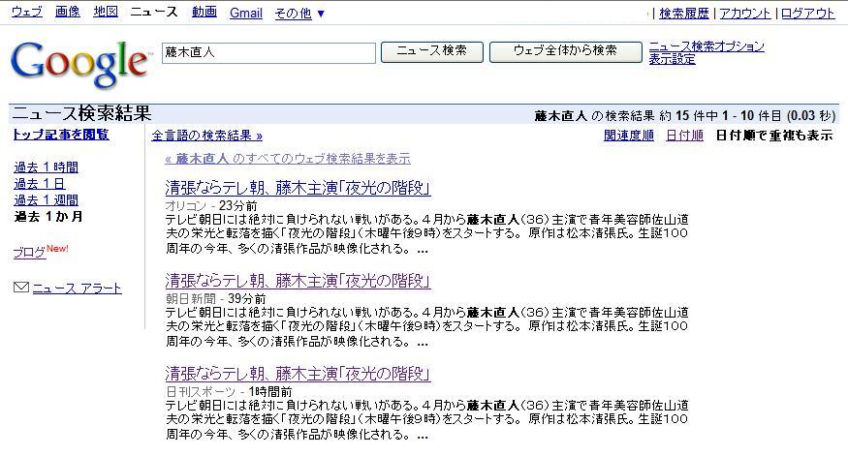Click the envelope icon beside ニュース アラート

[x=21, y=288]
